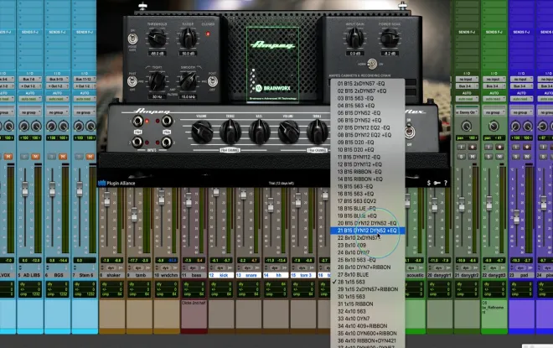The height and width of the screenshot is (348, 553).
Task: Choose cabinet 14 B15 RIBBON +EQ
Action: [x=368, y=179]
